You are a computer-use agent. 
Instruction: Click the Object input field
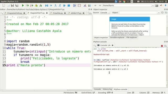tap(138, 13)
